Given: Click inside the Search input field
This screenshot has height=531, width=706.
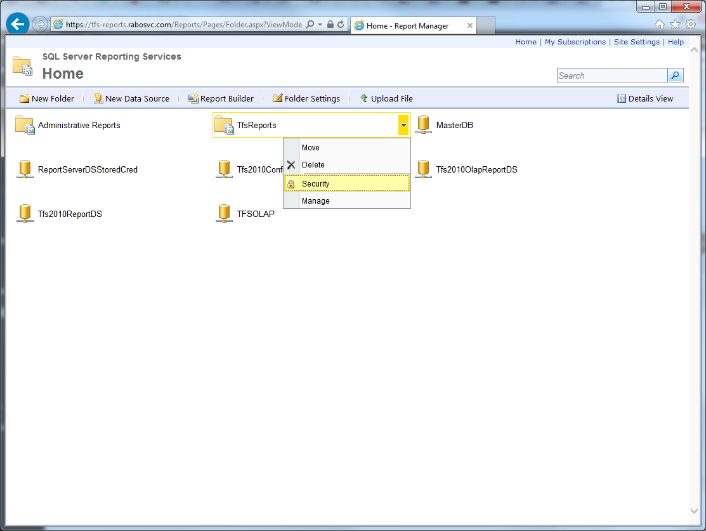Looking at the screenshot, I should (611, 75).
